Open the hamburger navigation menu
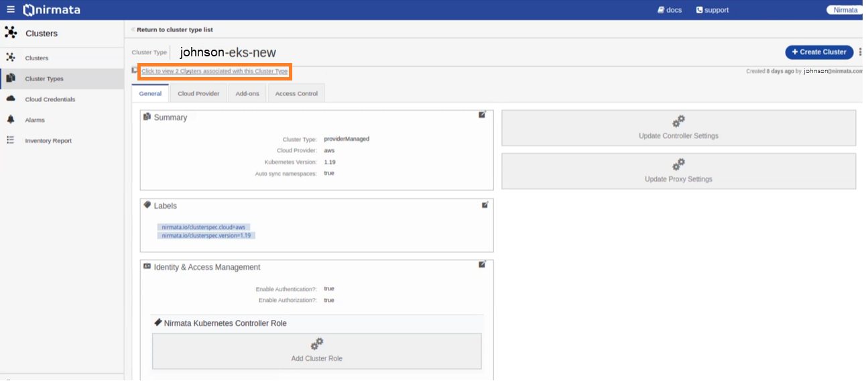866x385 pixels. 11,9
